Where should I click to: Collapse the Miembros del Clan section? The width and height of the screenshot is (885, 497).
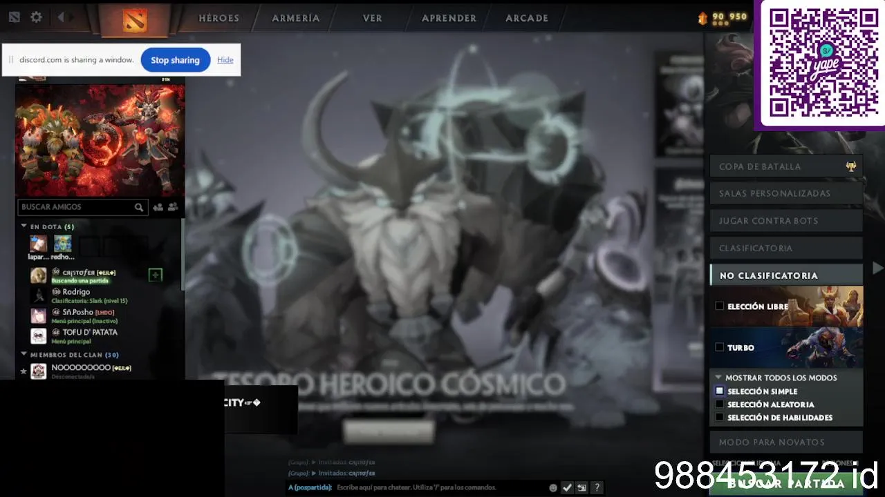tap(24, 354)
